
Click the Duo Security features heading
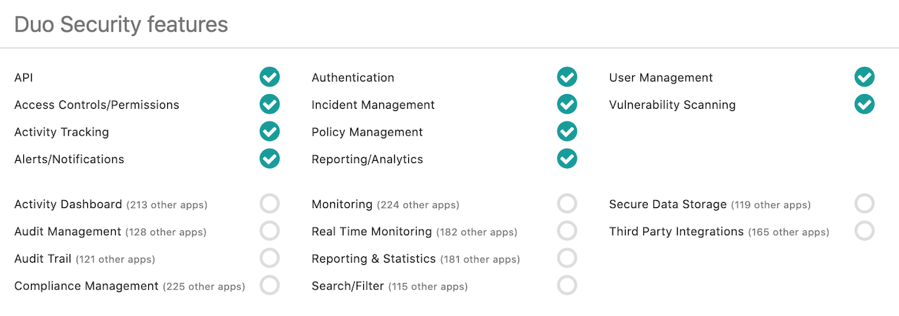click(121, 25)
